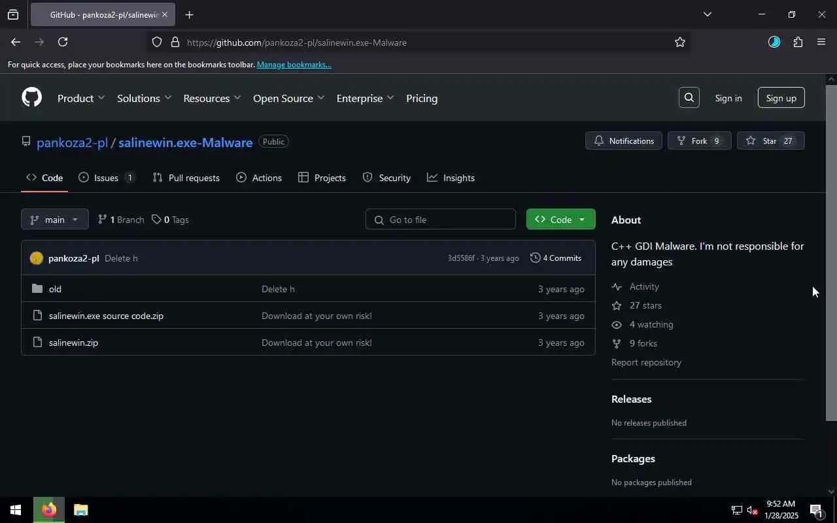The height and width of the screenshot is (523, 837).
Task: Open the main branch dropdown
Action: (x=54, y=220)
